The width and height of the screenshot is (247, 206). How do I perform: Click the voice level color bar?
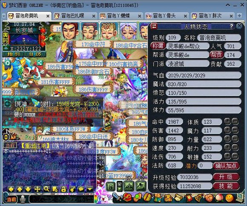pos(96,199)
